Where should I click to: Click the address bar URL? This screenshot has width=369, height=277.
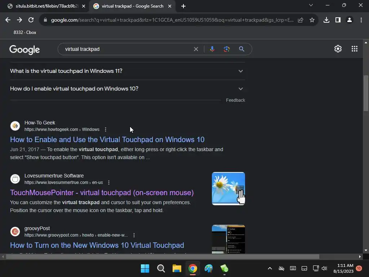(x=172, y=20)
